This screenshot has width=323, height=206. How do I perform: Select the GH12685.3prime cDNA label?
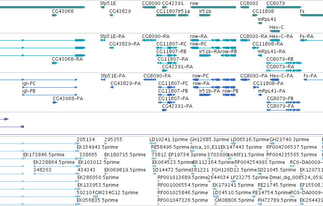click(x=209, y=140)
